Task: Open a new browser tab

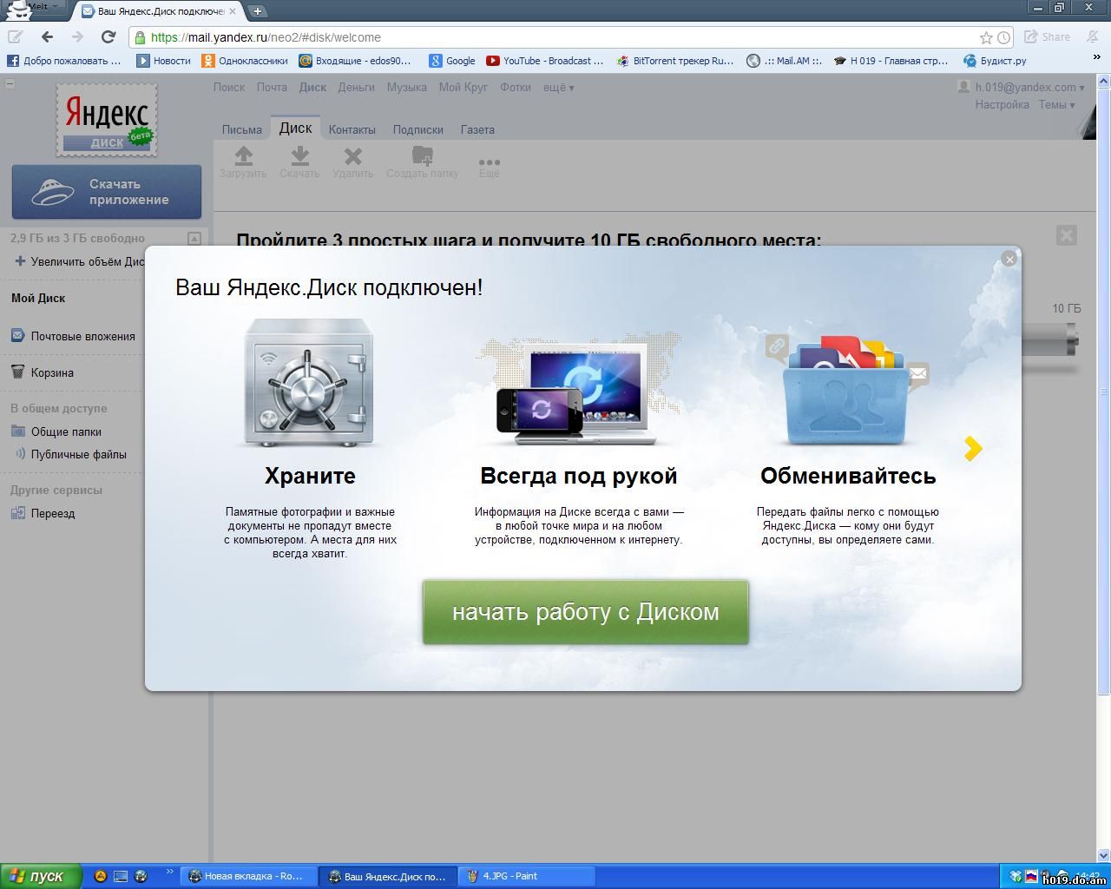Action: (257, 11)
